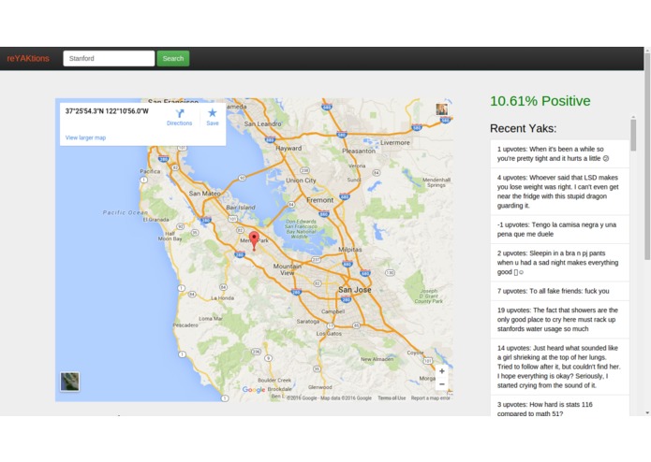Screen dimensions: 651x462
Task: Click the Google account avatar on the map
Action: [442, 109]
